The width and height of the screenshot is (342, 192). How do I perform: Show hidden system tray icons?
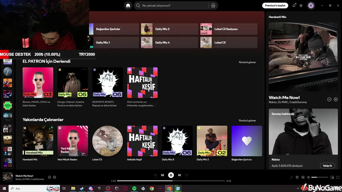point(298,189)
